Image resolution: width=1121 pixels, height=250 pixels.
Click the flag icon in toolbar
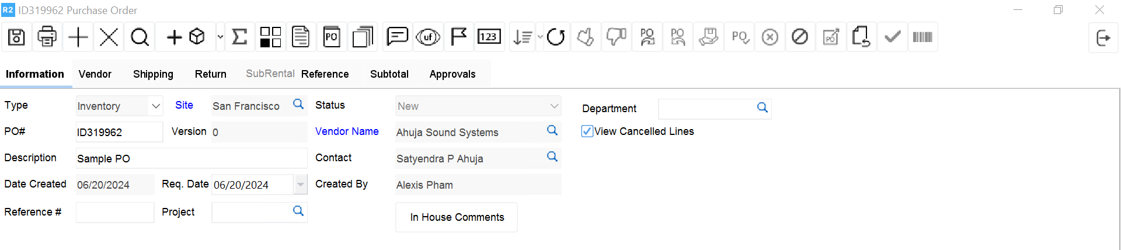pos(459,37)
